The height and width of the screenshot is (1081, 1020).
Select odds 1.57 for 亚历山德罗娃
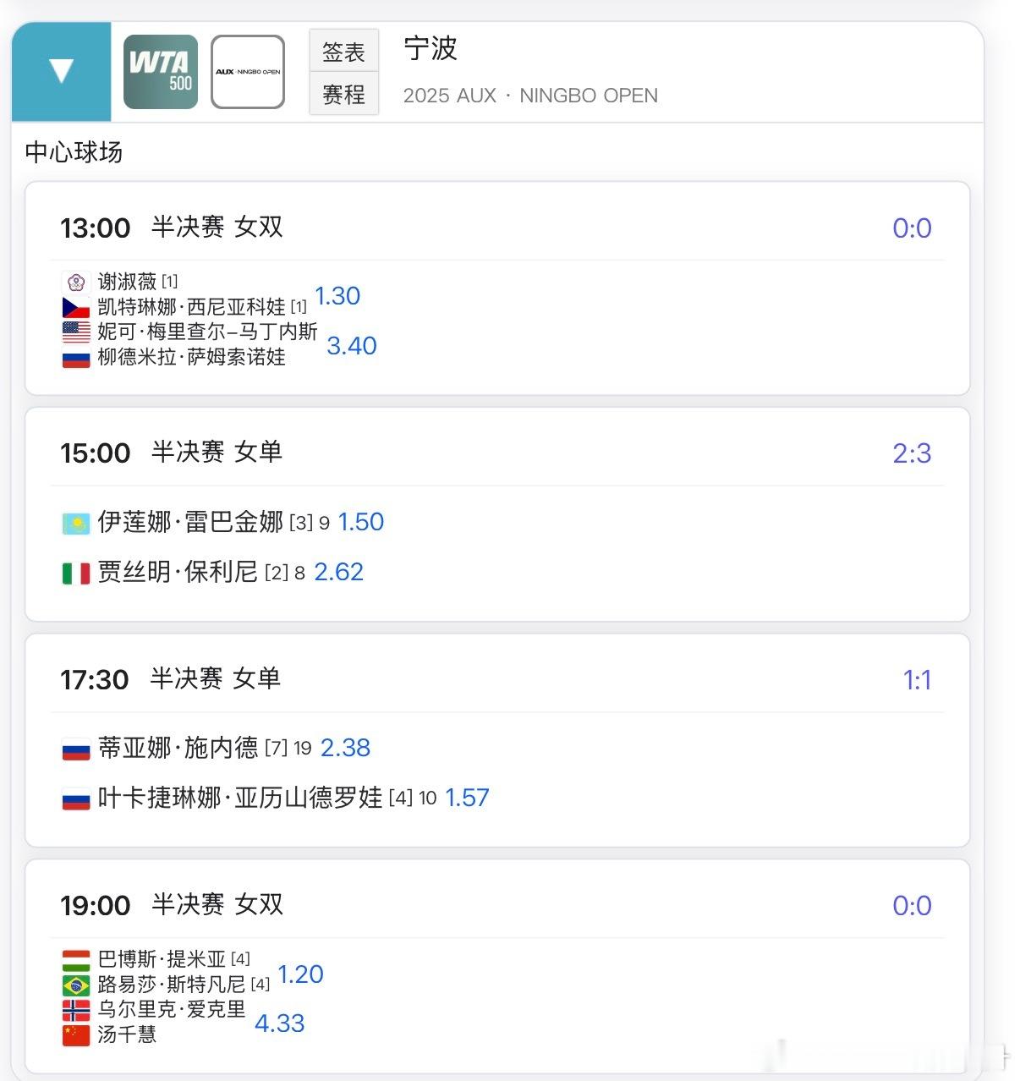(467, 798)
